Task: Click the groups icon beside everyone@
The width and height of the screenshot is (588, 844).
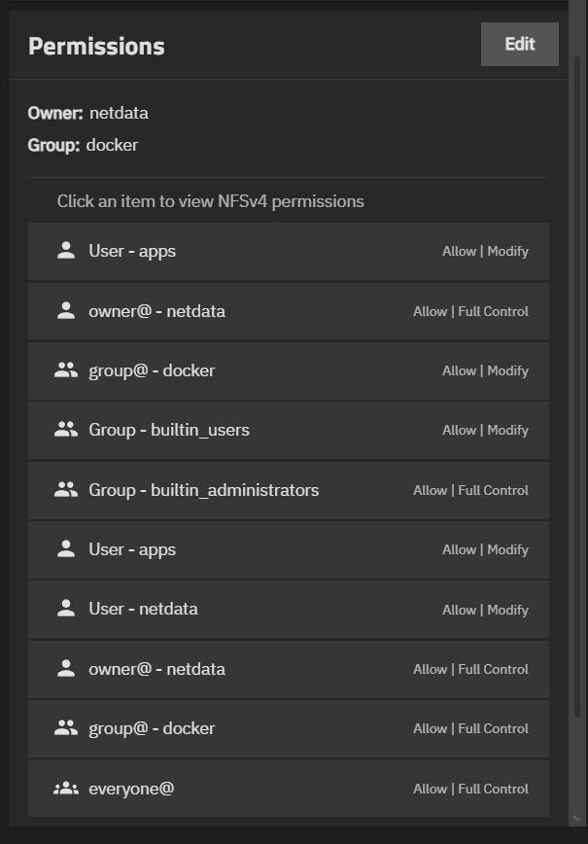Action: click(66, 789)
